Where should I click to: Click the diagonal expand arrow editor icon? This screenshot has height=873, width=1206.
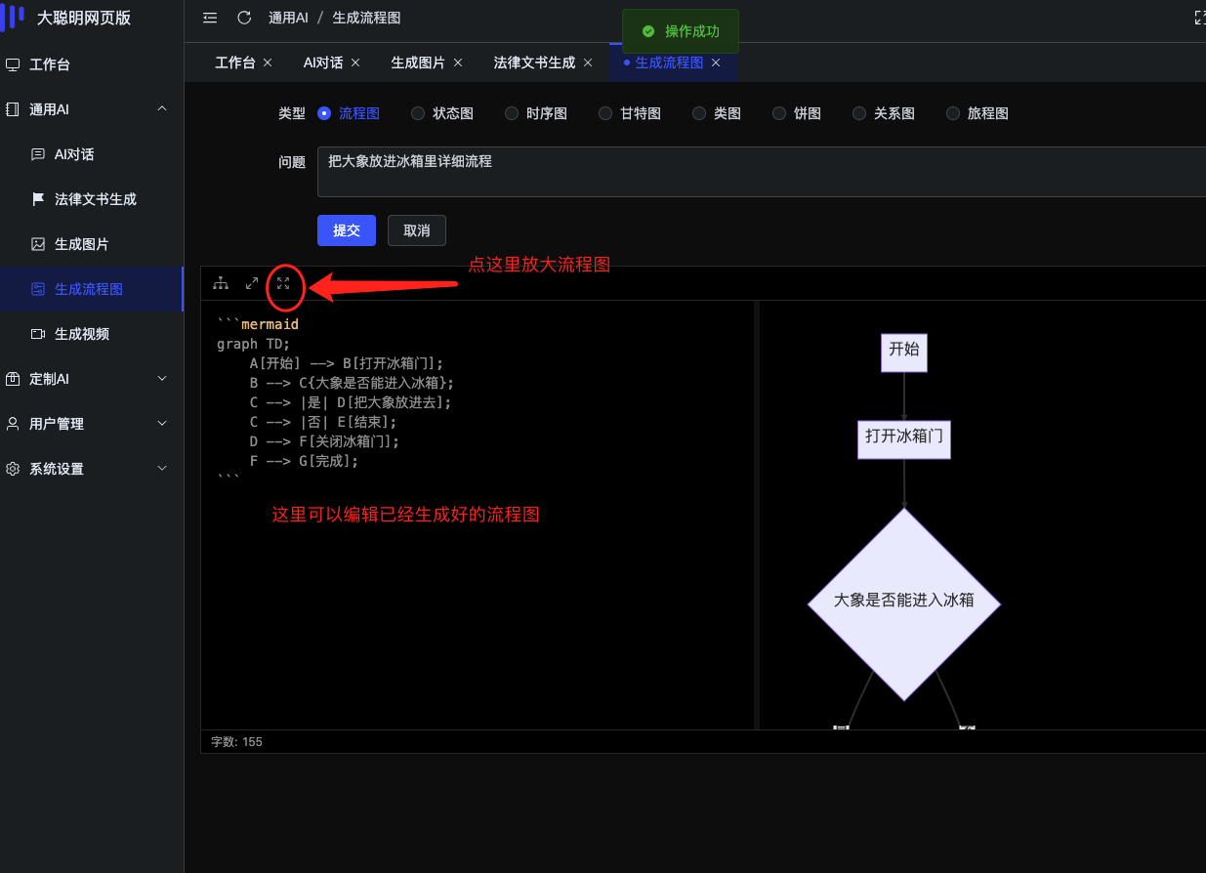(x=252, y=283)
